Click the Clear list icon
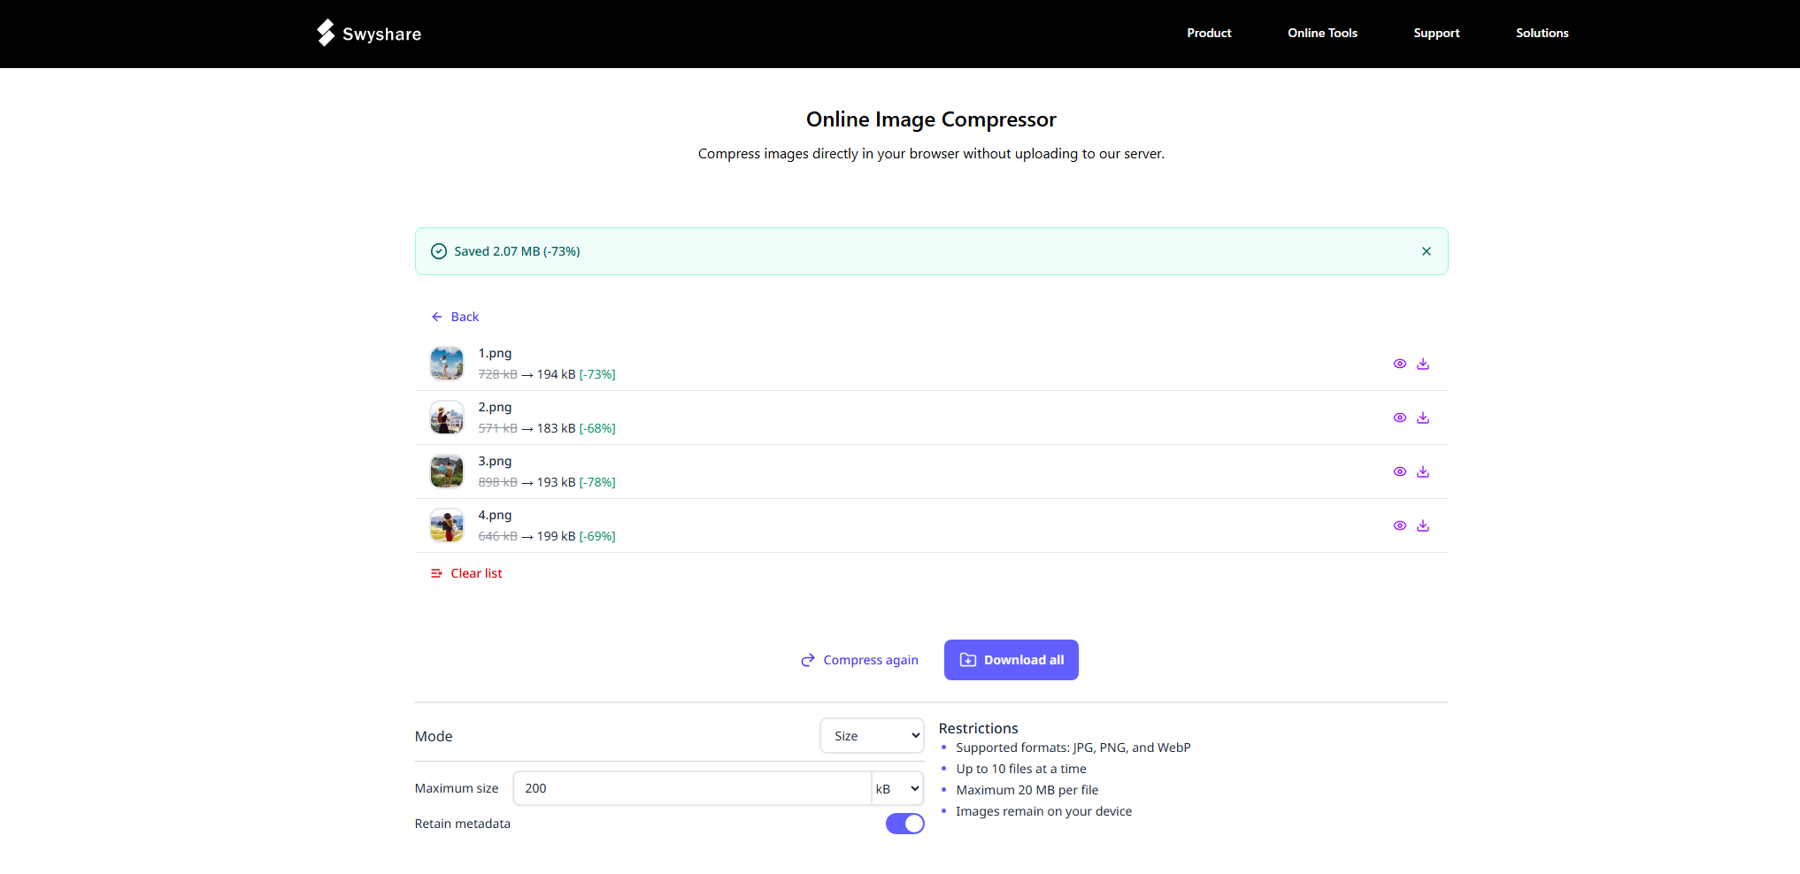 (436, 573)
